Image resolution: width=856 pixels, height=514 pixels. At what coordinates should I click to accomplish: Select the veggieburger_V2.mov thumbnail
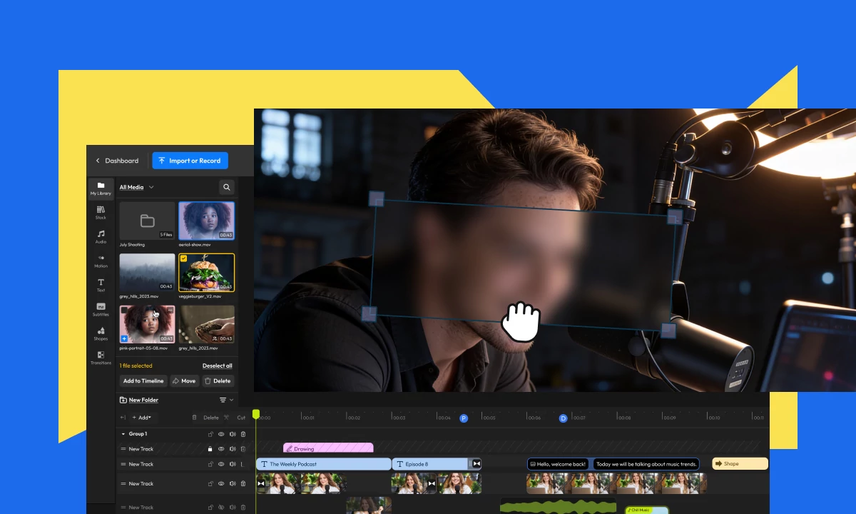click(206, 272)
